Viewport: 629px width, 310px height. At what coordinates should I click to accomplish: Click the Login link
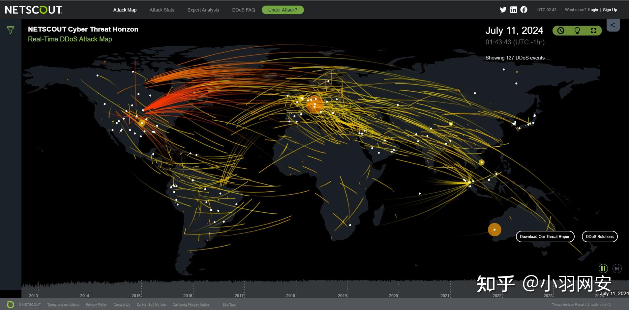pos(593,10)
